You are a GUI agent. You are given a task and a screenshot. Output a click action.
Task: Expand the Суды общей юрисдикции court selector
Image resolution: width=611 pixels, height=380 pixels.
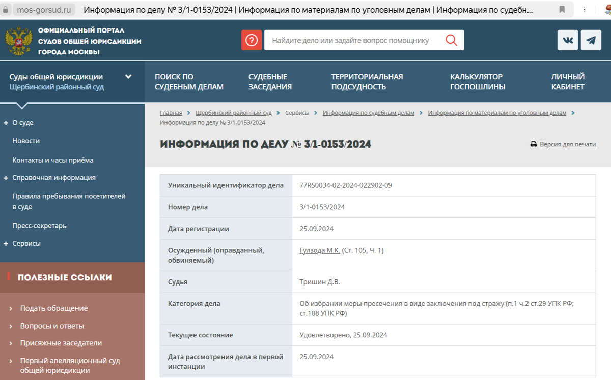128,76
